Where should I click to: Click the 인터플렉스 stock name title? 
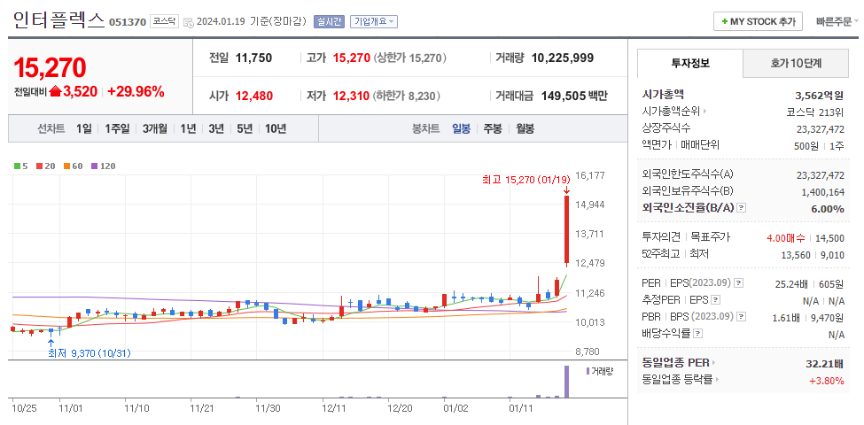pyautogui.click(x=58, y=19)
